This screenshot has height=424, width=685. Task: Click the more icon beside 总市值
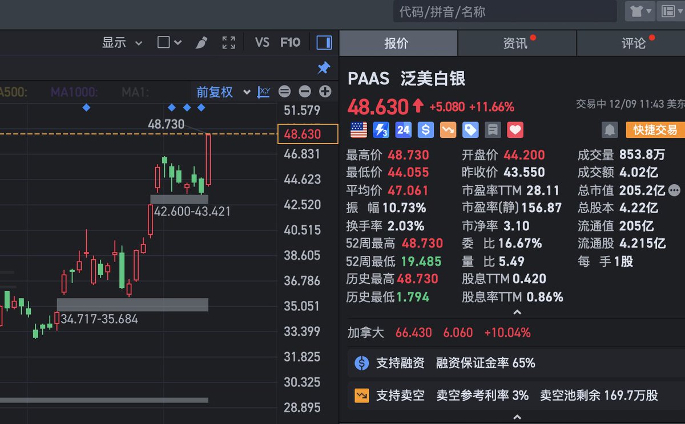(674, 190)
